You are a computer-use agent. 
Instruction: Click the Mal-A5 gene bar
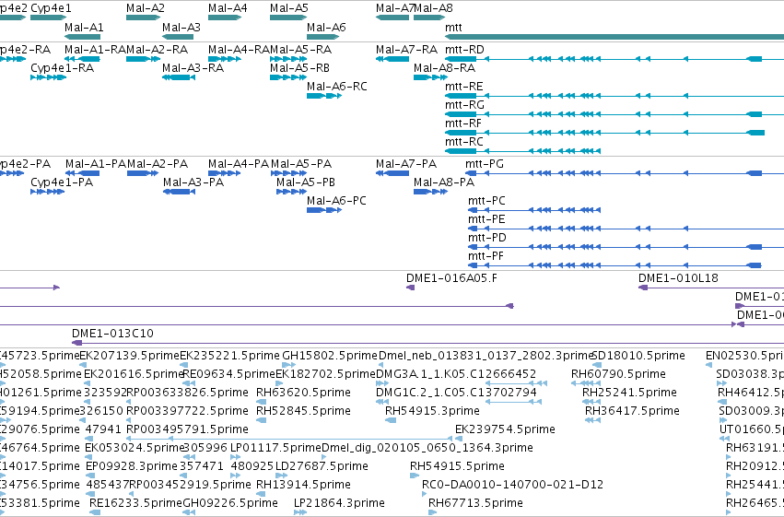click(288, 18)
